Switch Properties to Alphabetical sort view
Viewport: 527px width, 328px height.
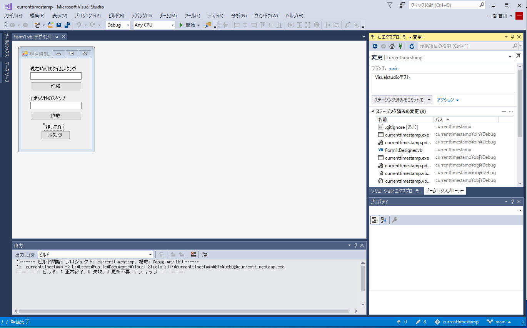pos(384,220)
